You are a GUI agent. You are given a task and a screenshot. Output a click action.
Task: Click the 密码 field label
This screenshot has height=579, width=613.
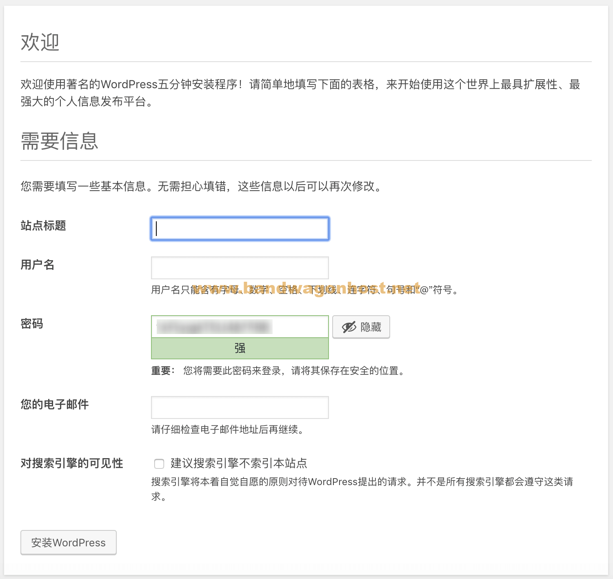(x=32, y=324)
